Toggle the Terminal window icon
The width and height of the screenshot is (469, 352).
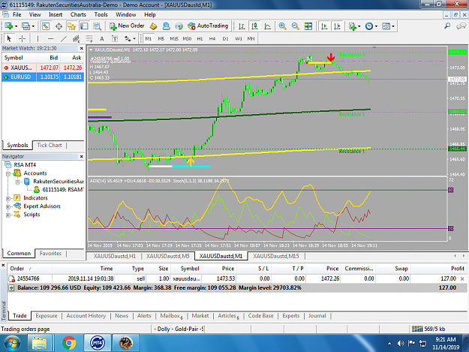(84, 26)
